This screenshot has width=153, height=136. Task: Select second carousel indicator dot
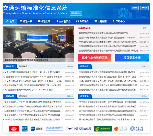tap(39, 57)
